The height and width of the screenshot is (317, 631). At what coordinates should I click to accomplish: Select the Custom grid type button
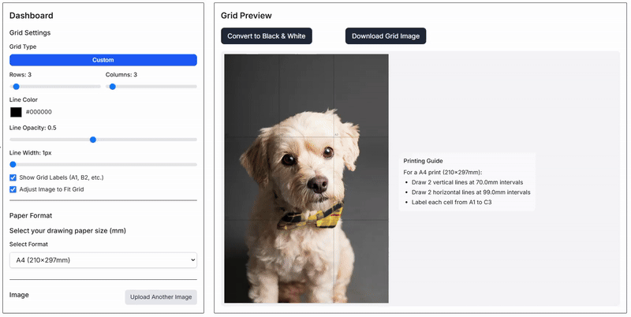(x=103, y=60)
